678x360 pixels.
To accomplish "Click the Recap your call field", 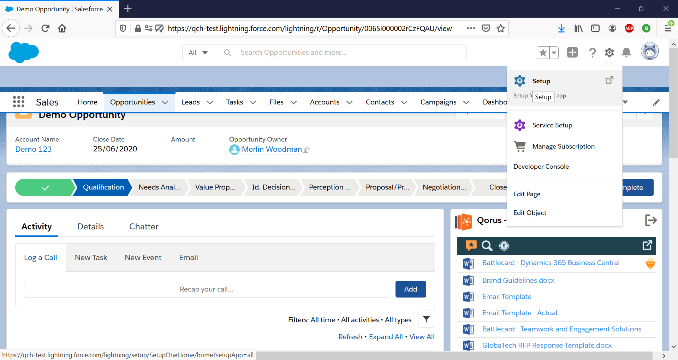I will tap(206, 289).
